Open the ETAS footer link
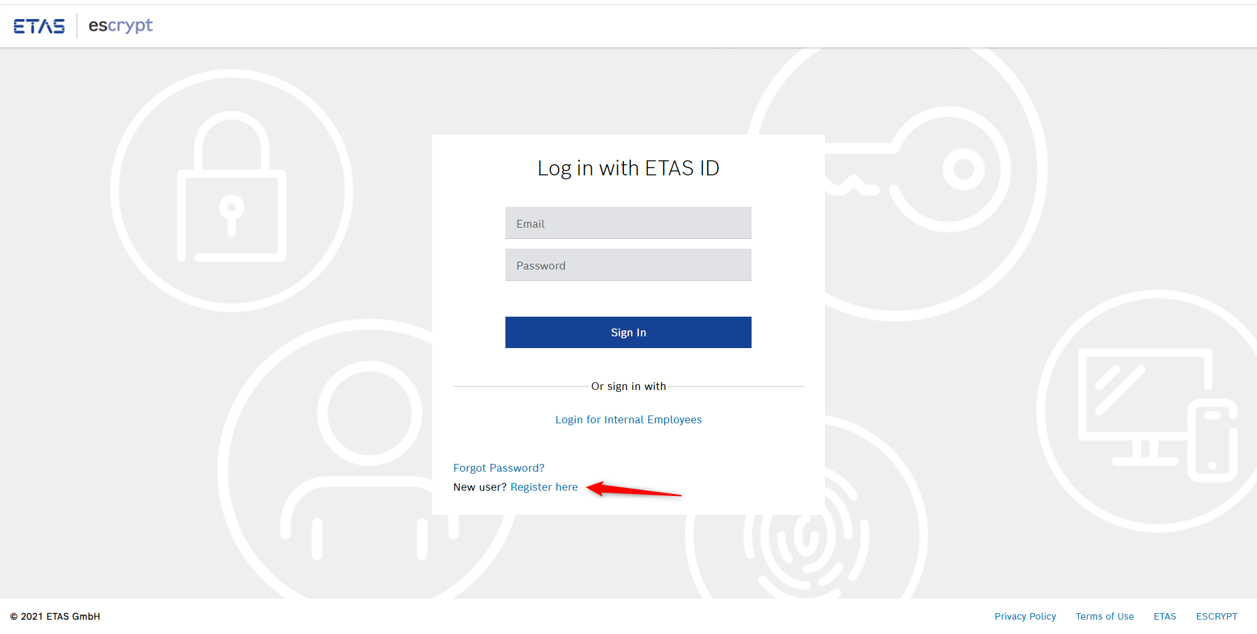1257x634 pixels. pos(1165,616)
